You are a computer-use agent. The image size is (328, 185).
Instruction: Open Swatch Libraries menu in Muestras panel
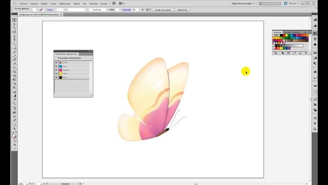pos(276,53)
